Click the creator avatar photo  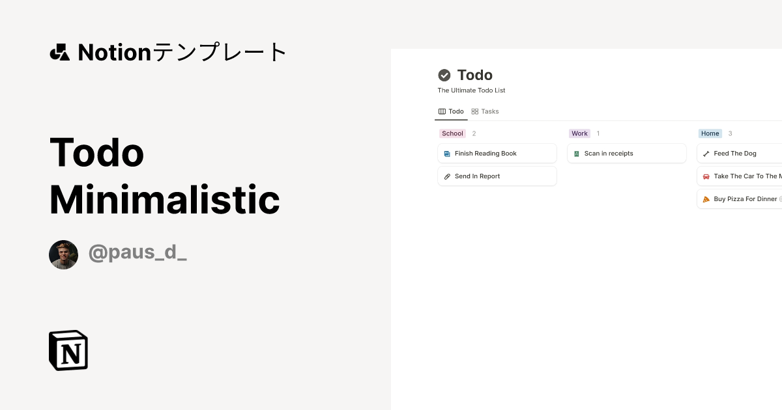[x=63, y=254]
